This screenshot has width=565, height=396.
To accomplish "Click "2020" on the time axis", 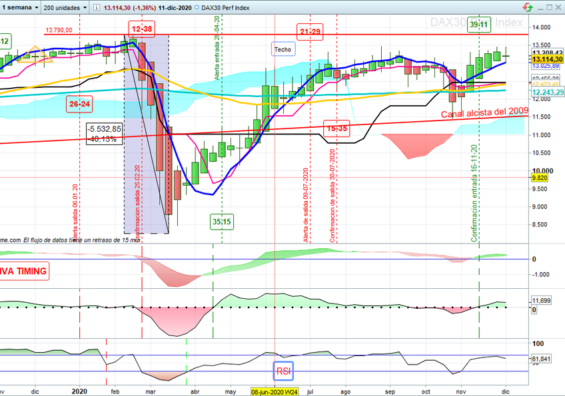I will point(79,391).
